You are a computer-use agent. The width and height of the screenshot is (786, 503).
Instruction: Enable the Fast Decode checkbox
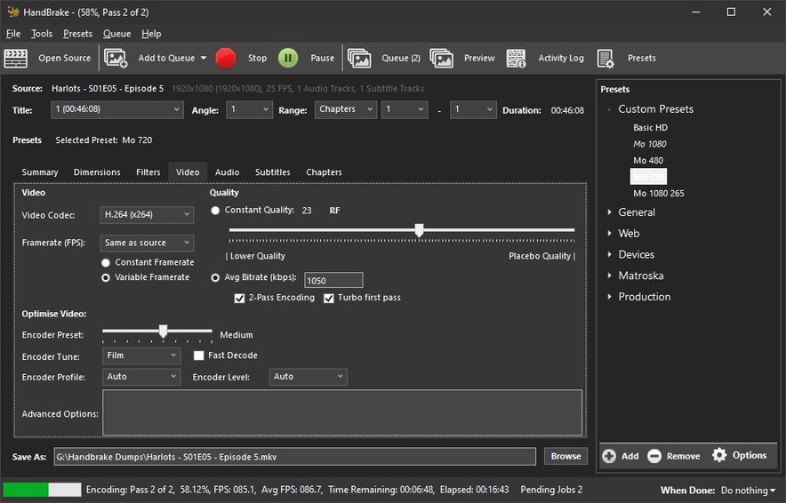tap(199, 355)
